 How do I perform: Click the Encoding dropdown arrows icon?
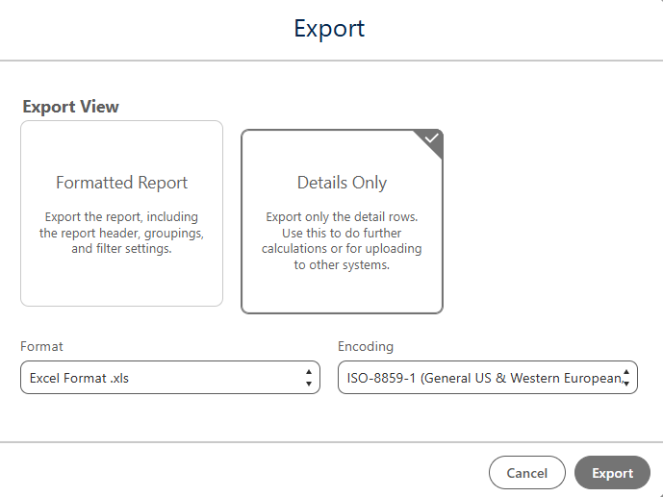click(626, 378)
